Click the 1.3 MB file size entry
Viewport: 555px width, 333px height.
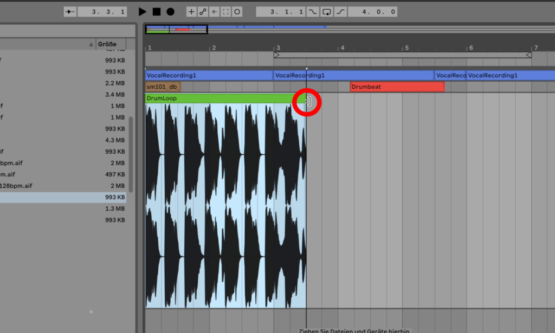[115, 208]
